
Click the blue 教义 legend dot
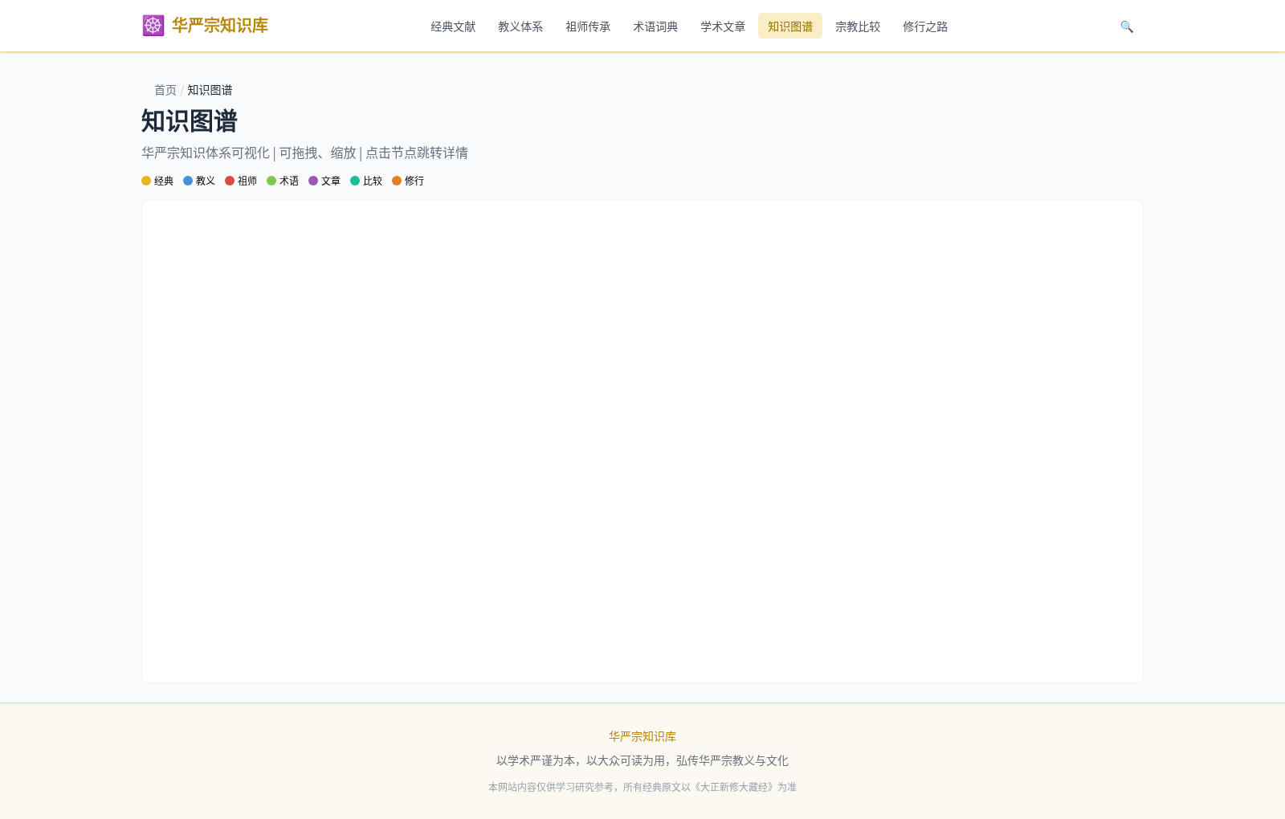pos(188,181)
